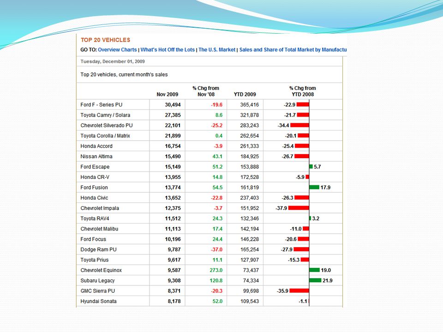Open the Overview Charts link

117,50
